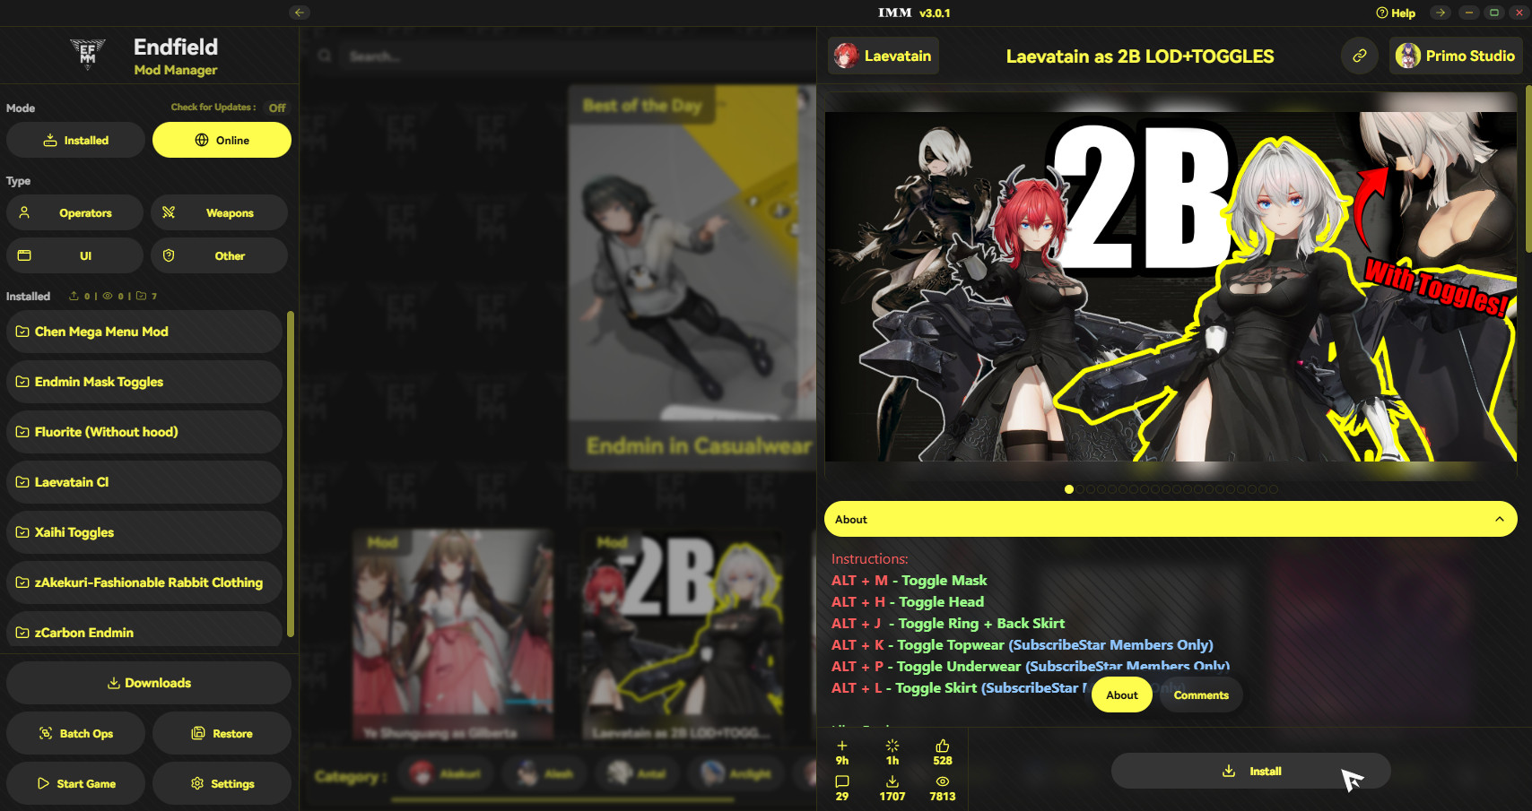This screenshot has width=1532, height=811.
Task: Click the Restore button
Action: [x=222, y=733]
